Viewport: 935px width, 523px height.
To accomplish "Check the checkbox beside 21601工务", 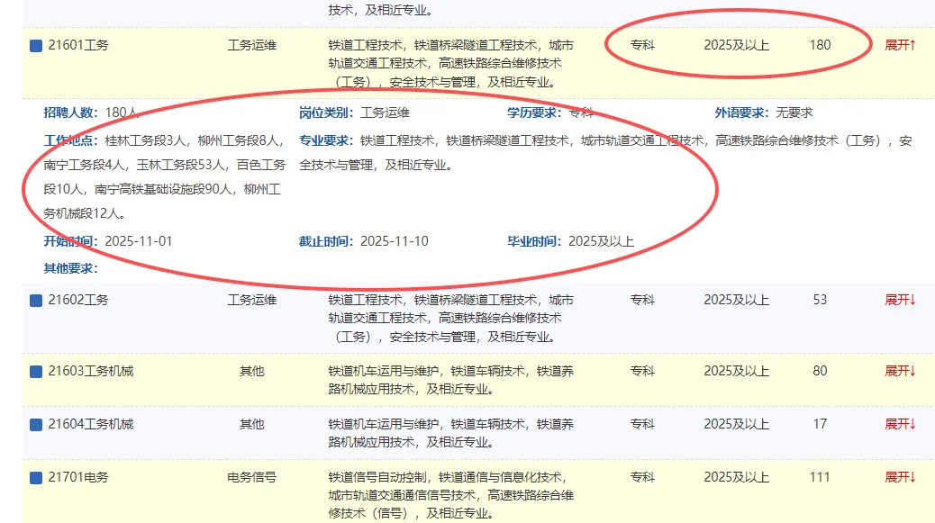I will 34,43.
